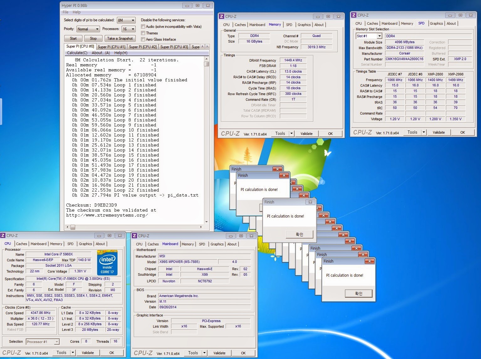The width and height of the screenshot is (481, 359).
Task: Click the Core Speed value 4347.86 MHz
Action: click(41, 313)
